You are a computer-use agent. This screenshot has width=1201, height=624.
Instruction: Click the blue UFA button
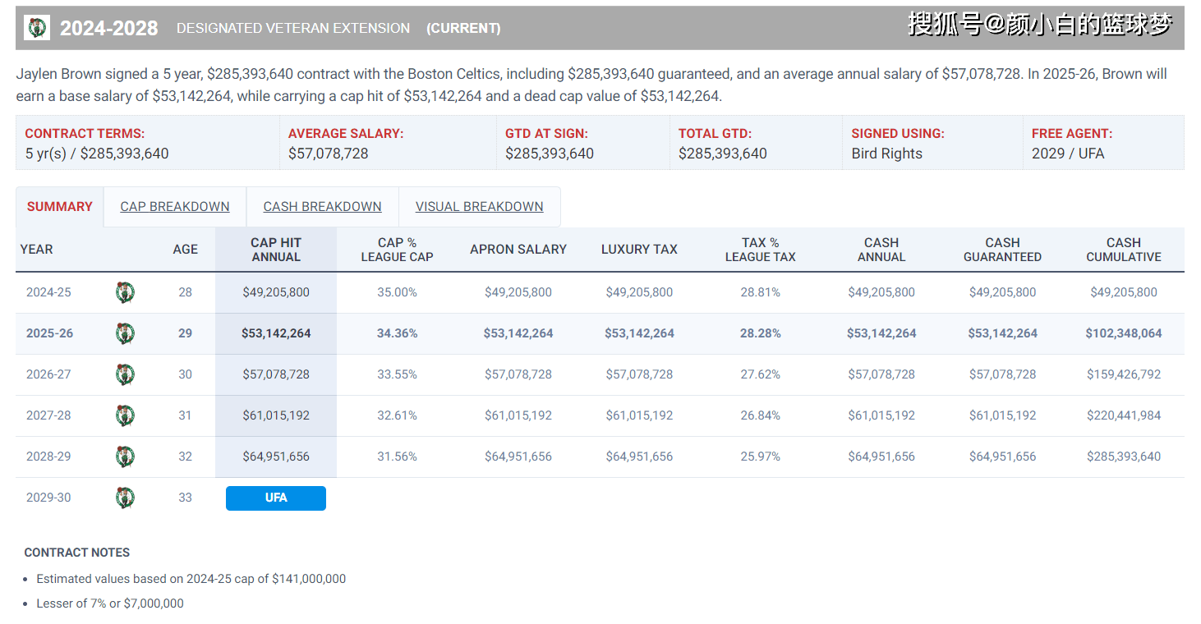[x=276, y=498]
